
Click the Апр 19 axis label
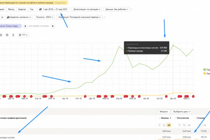pos(38,99)
